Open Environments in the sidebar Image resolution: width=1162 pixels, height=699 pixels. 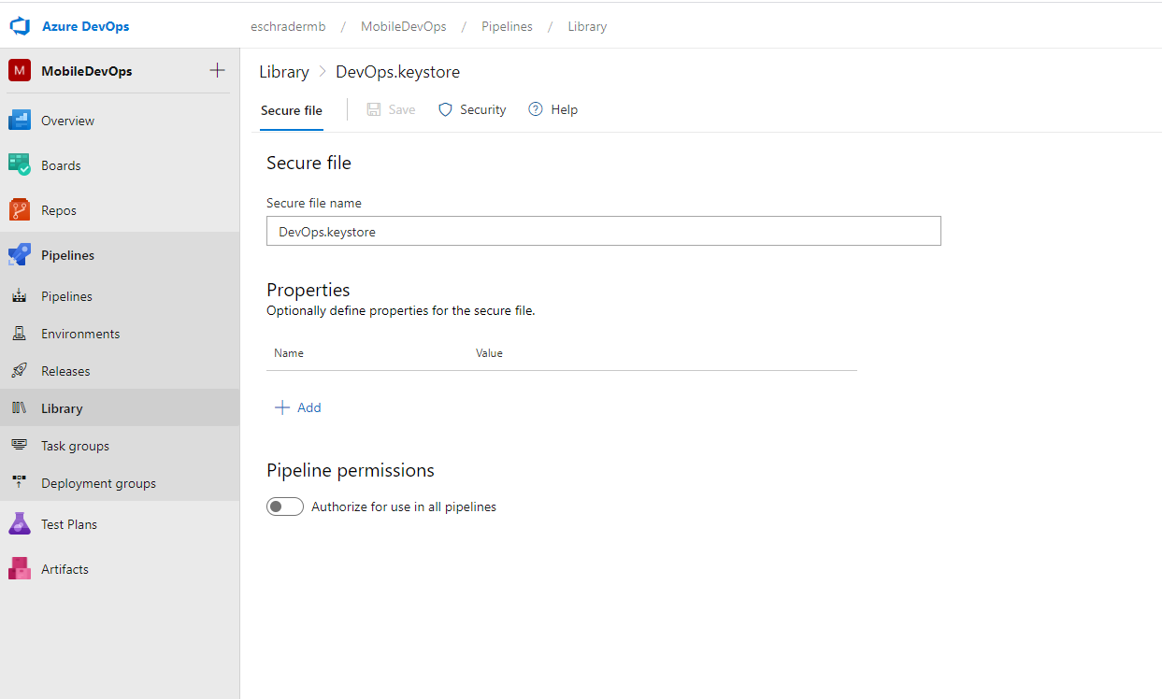(x=120, y=334)
